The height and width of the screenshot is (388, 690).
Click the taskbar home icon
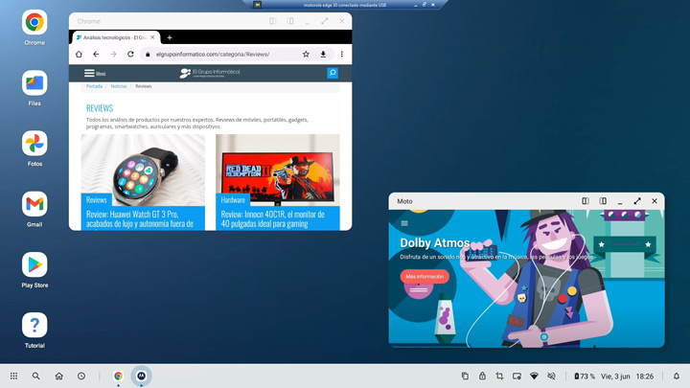click(59, 377)
